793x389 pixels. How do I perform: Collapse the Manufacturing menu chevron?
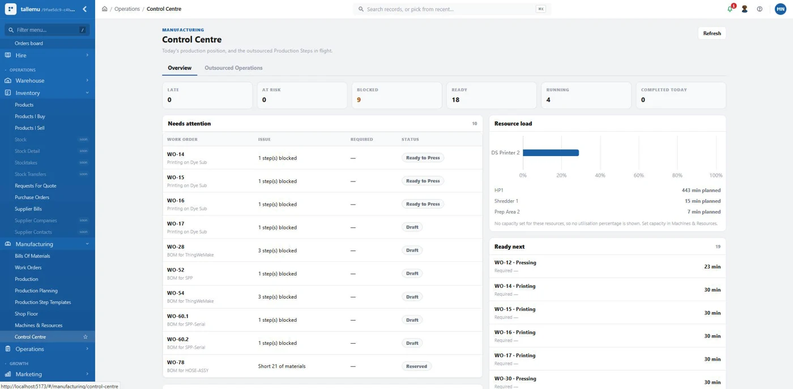[x=87, y=244]
